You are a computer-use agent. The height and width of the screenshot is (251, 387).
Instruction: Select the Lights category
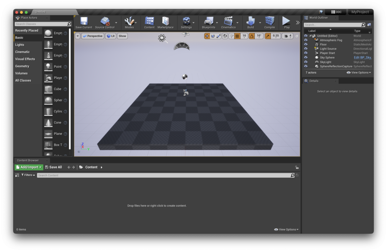20,45
